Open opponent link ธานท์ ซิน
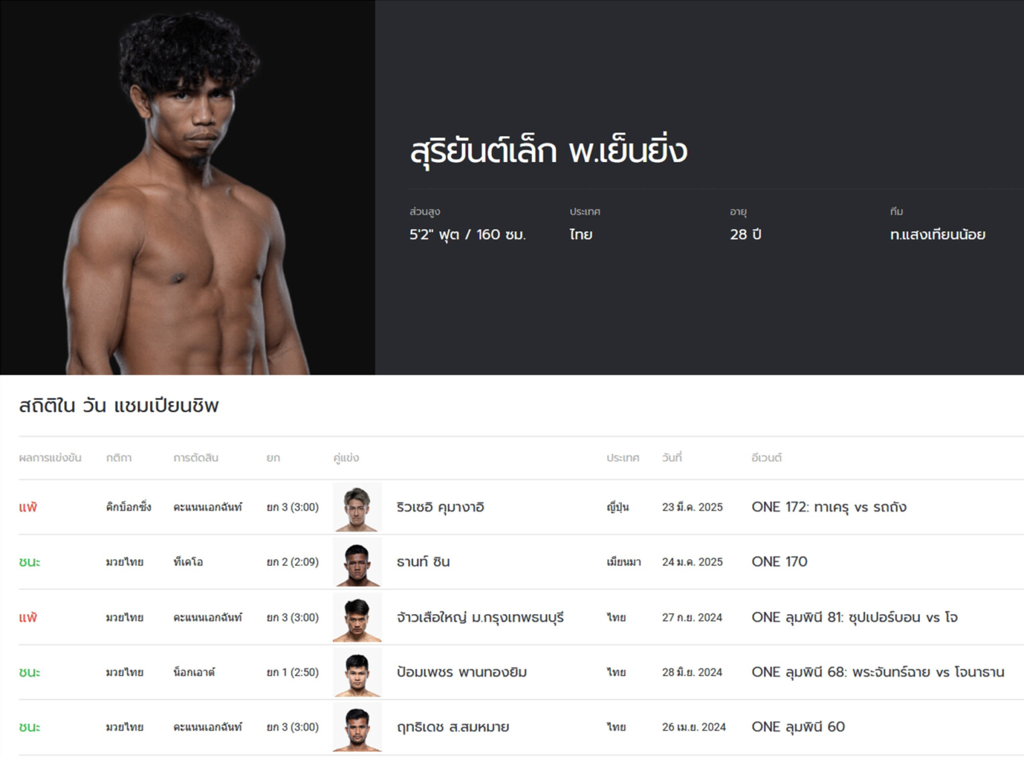The height and width of the screenshot is (768, 1024). tap(423, 562)
